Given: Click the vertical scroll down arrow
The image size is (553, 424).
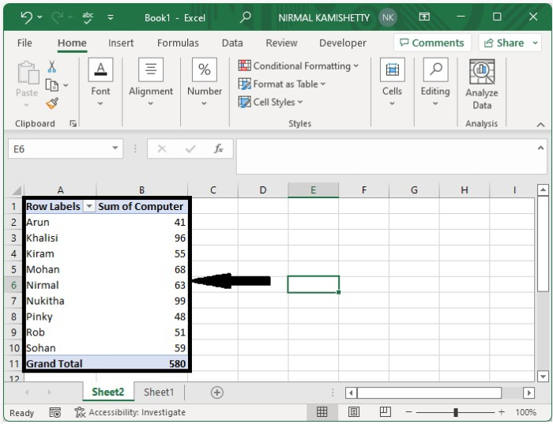Looking at the screenshot, I should click(x=543, y=376).
